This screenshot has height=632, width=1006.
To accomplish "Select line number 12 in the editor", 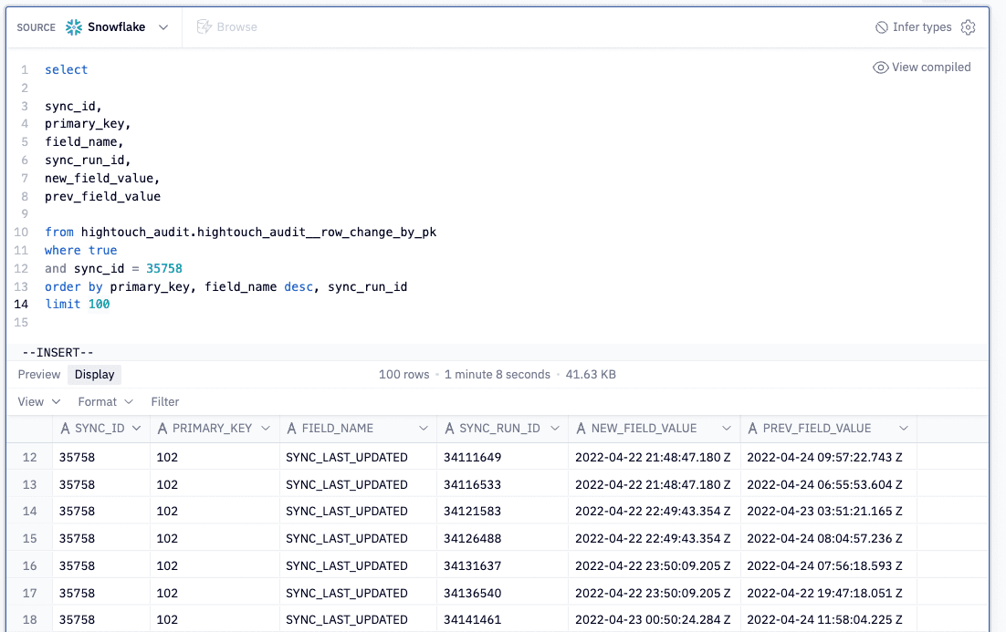I will pos(21,268).
